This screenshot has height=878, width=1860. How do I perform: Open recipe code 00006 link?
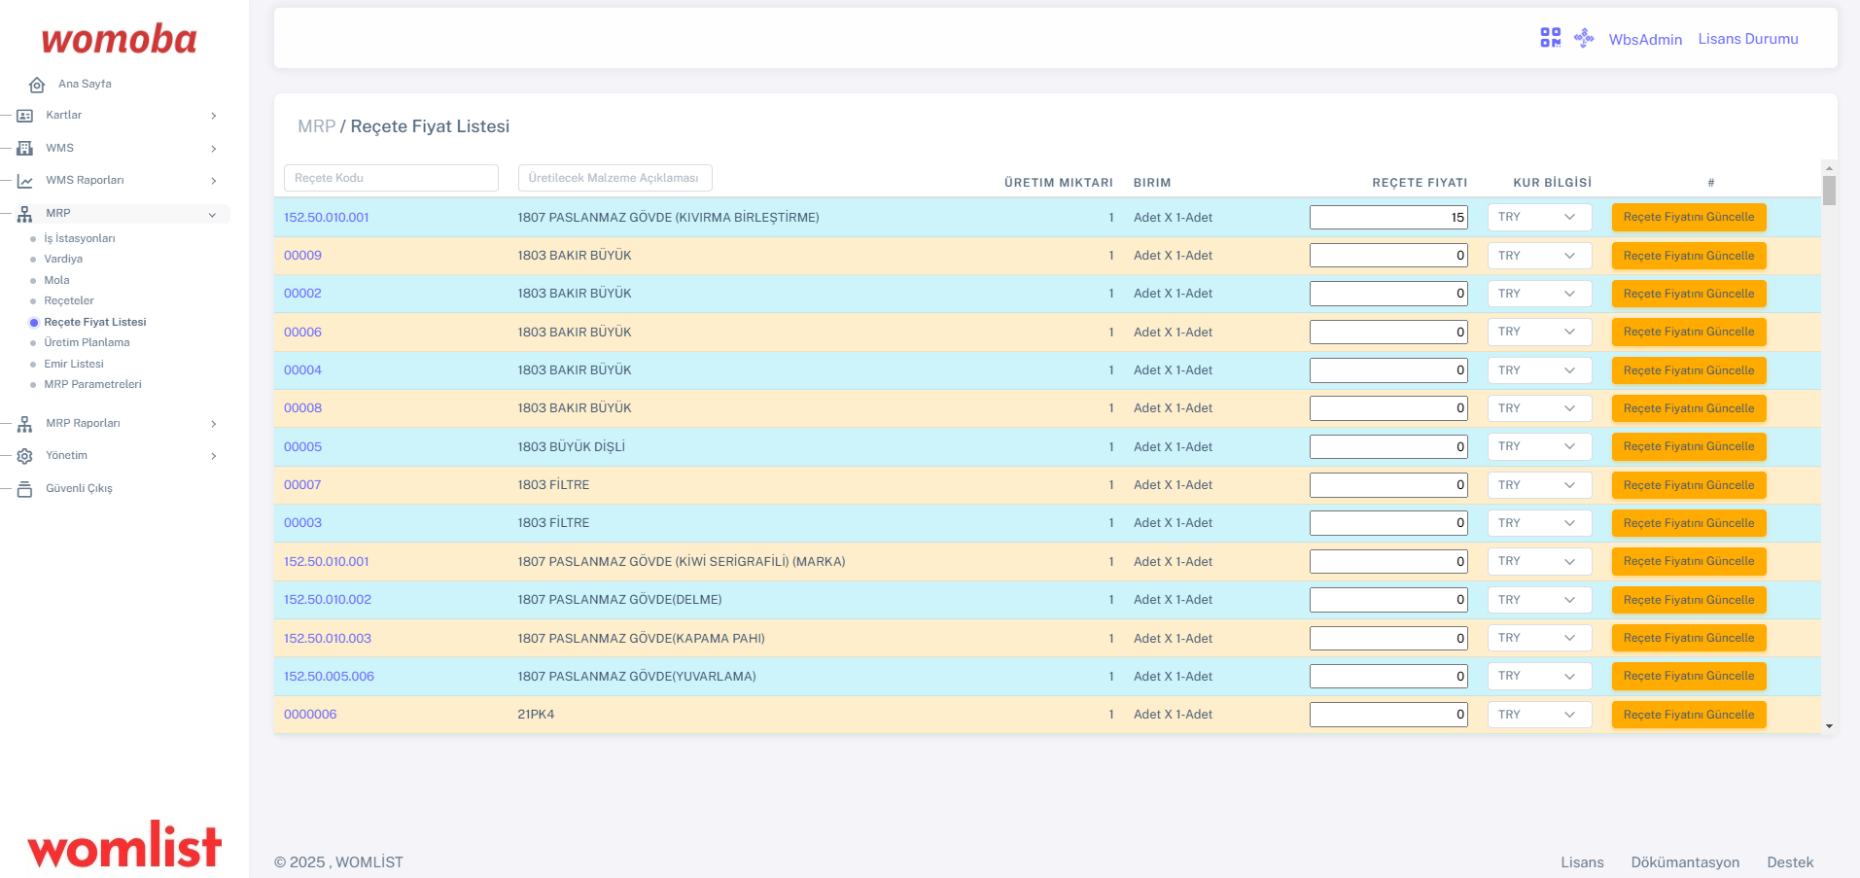[302, 332]
